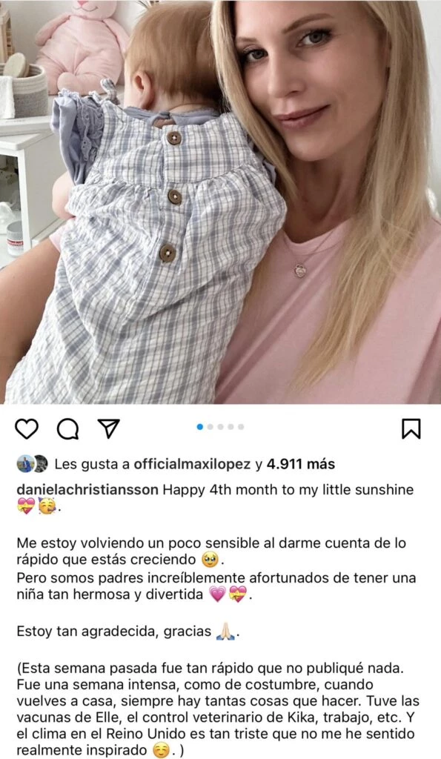Share post via paper plane icon
Screen dimensions: 441x759
[x=108, y=428]
